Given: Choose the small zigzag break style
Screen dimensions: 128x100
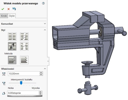Looking at the screenshot, I should pyautogui.click(x=24, y=46).
